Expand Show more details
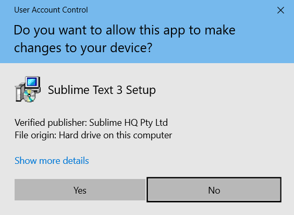Viewport: 294px width, 215px height. [x=52, y=161]
